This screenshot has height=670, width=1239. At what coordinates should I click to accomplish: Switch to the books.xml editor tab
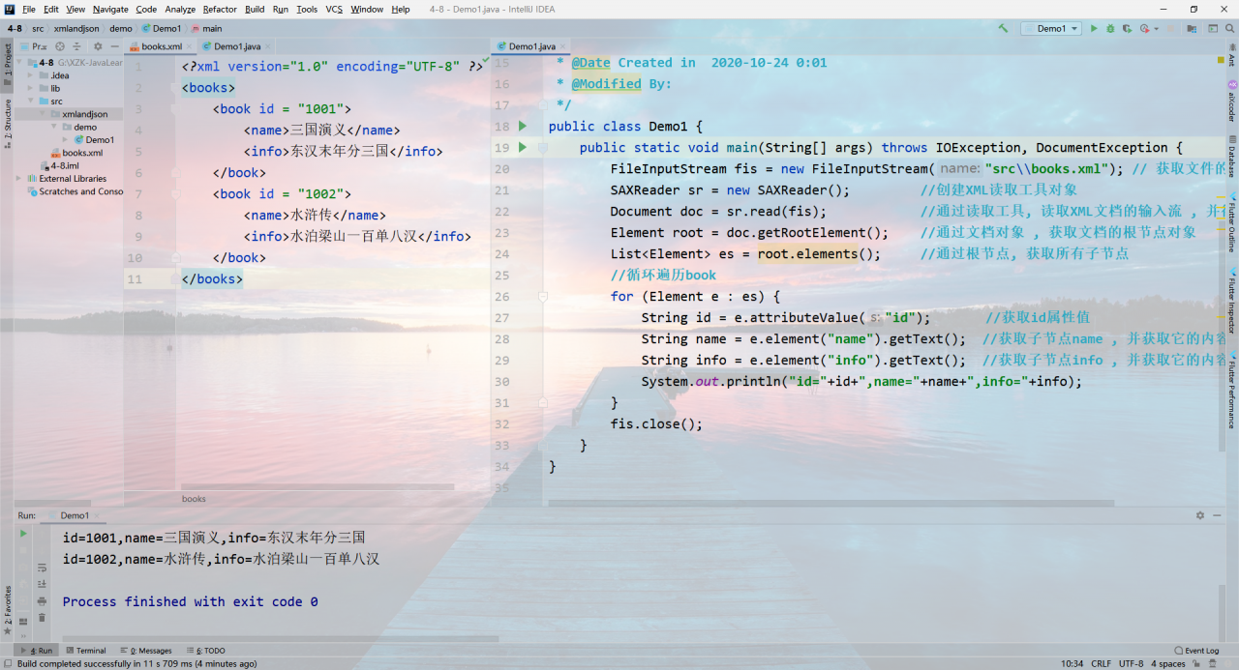point(162,45)
